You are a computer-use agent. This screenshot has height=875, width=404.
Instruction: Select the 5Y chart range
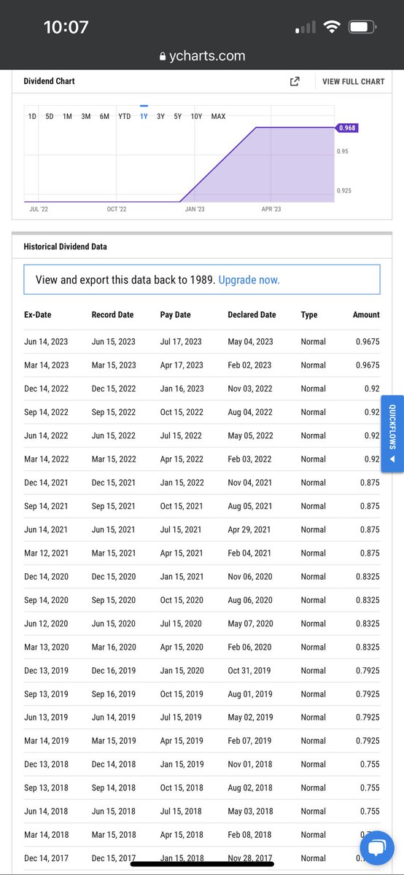point(178,117)
